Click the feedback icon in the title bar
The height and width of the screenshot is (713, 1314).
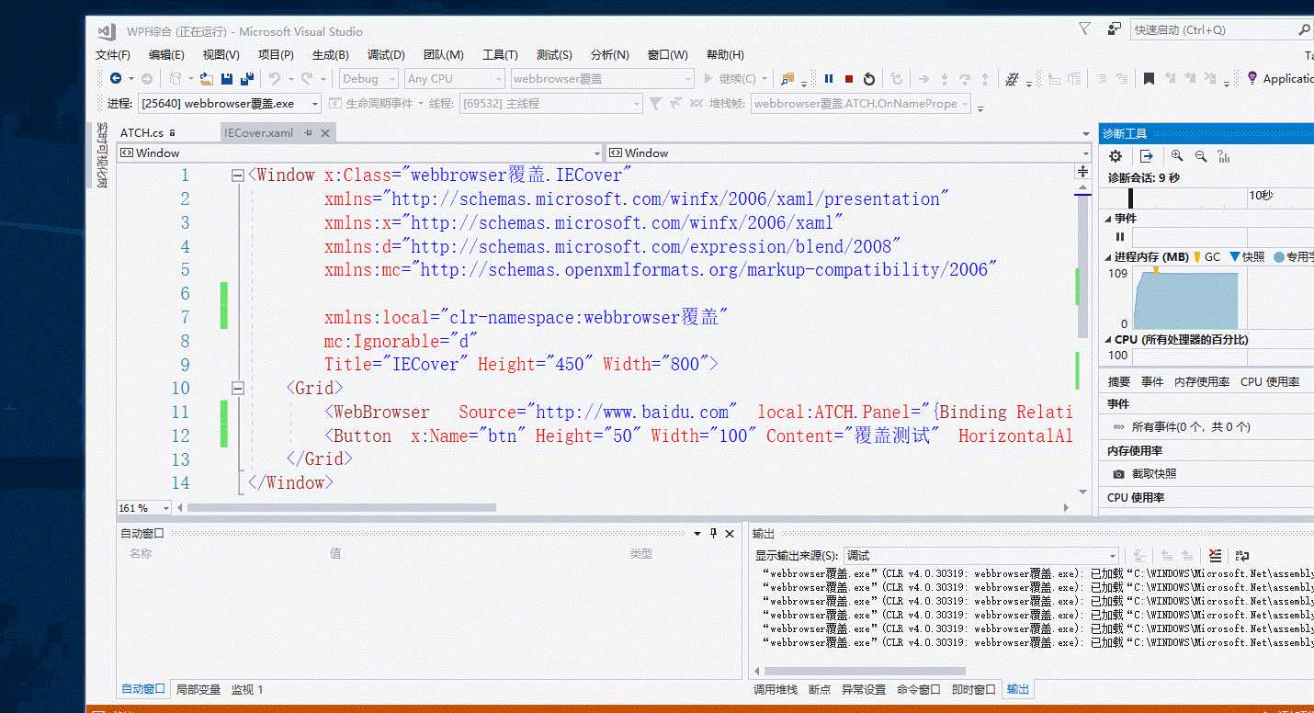click(1115, 29)
